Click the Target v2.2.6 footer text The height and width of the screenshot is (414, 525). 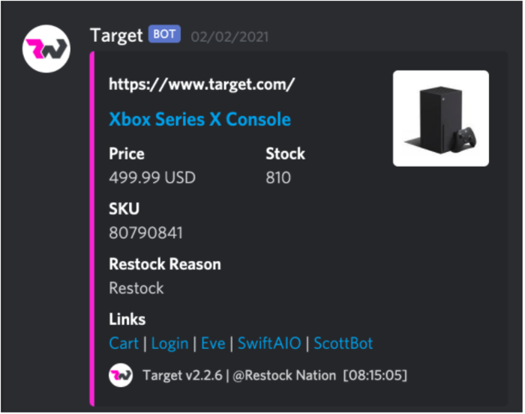(182, 376)
